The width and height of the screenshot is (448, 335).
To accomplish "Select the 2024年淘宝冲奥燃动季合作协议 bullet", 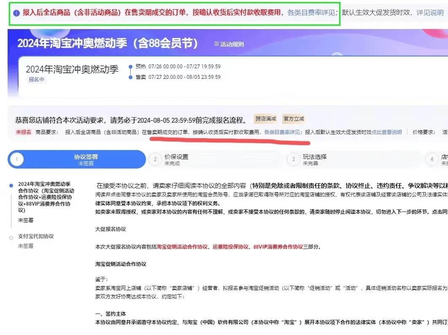I will 11,185.
